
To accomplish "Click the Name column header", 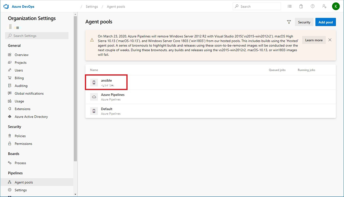I will [x=94, y=70].
